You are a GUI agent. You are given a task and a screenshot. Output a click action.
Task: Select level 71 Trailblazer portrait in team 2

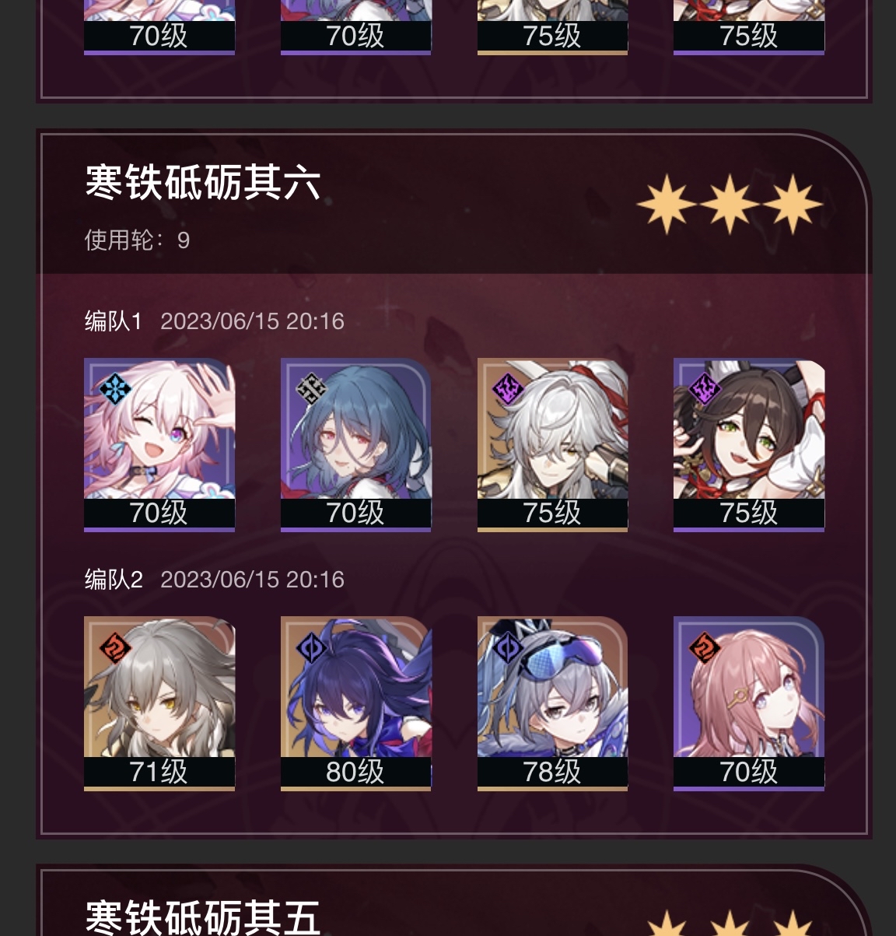coord(159,703)
